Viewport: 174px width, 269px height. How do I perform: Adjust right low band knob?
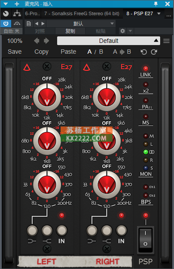tap(106, 185)
